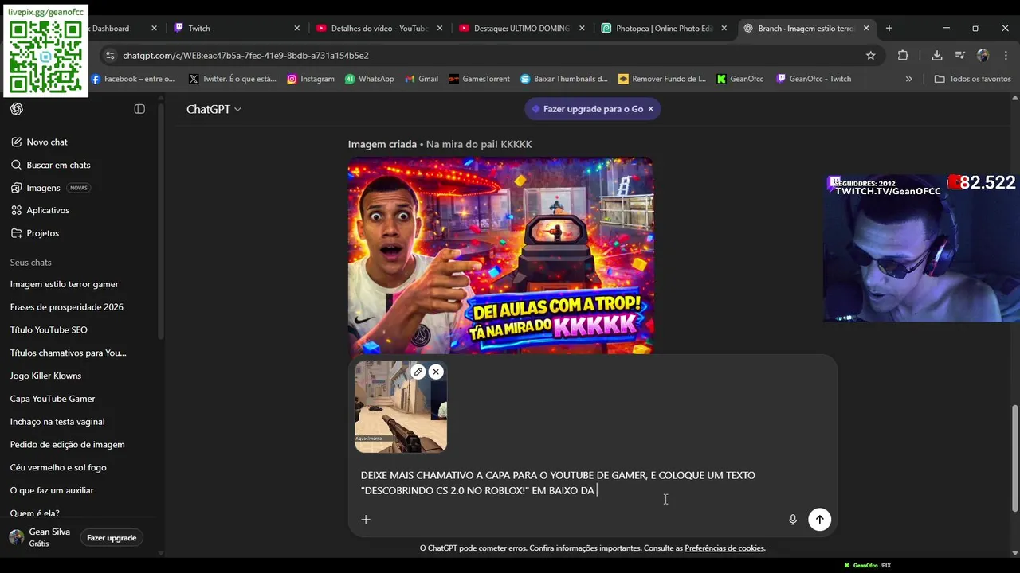This screenshot has width=1020, height=573.
Task: Open the WhatsApp bookmark
Action: (370, 79)
